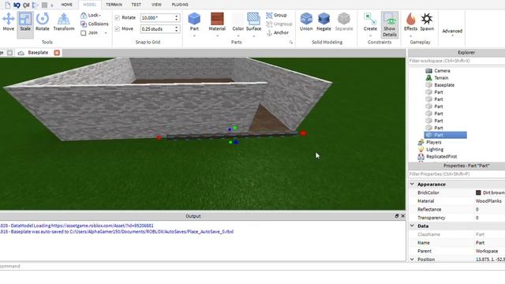The image size is (505, 284).
Task: Click the Union button
Action: point(306,22)
